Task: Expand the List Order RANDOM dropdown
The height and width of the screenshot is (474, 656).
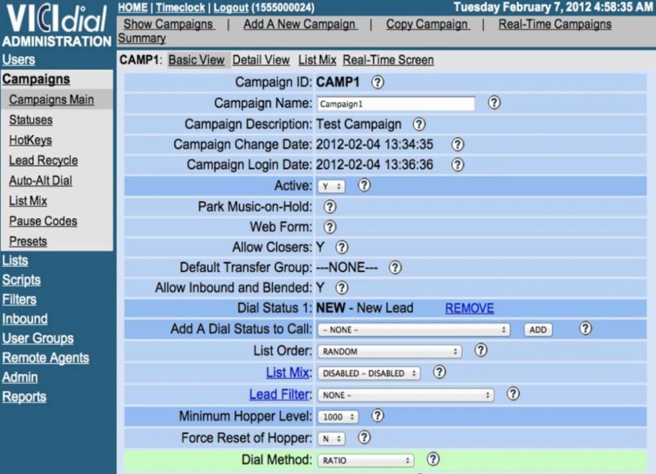Action: [390, 352]
